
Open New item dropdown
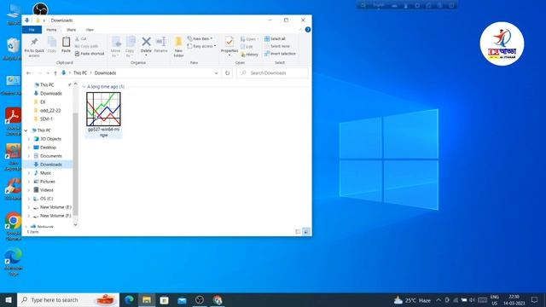tap(200, 38)
